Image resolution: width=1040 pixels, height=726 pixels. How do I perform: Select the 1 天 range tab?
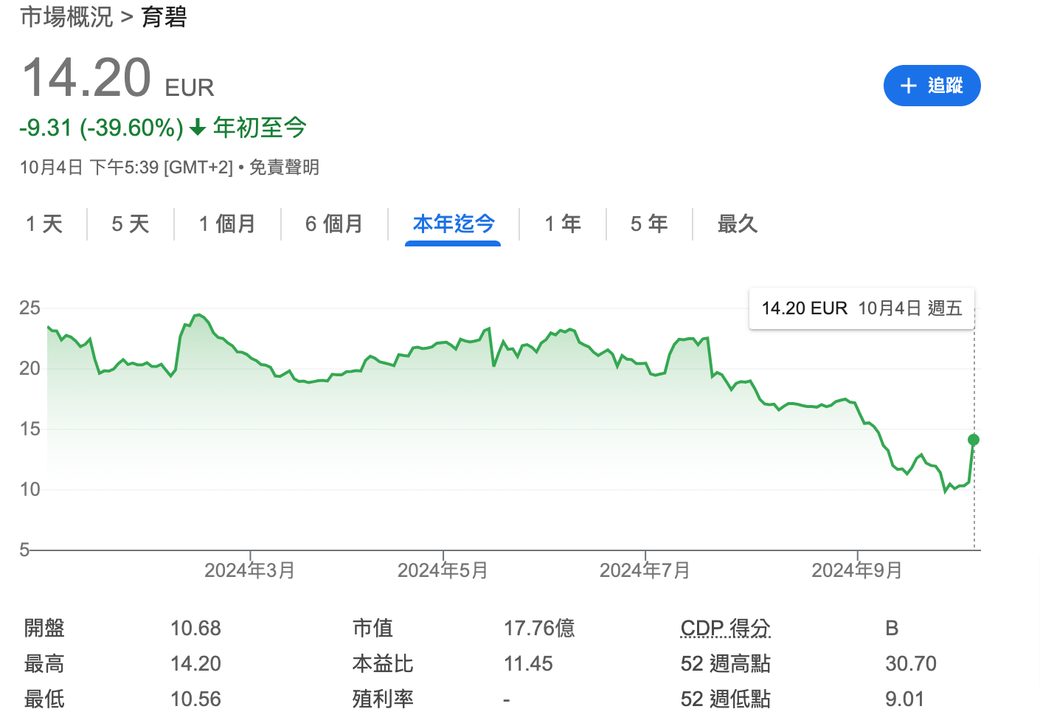tap(44, 224)
